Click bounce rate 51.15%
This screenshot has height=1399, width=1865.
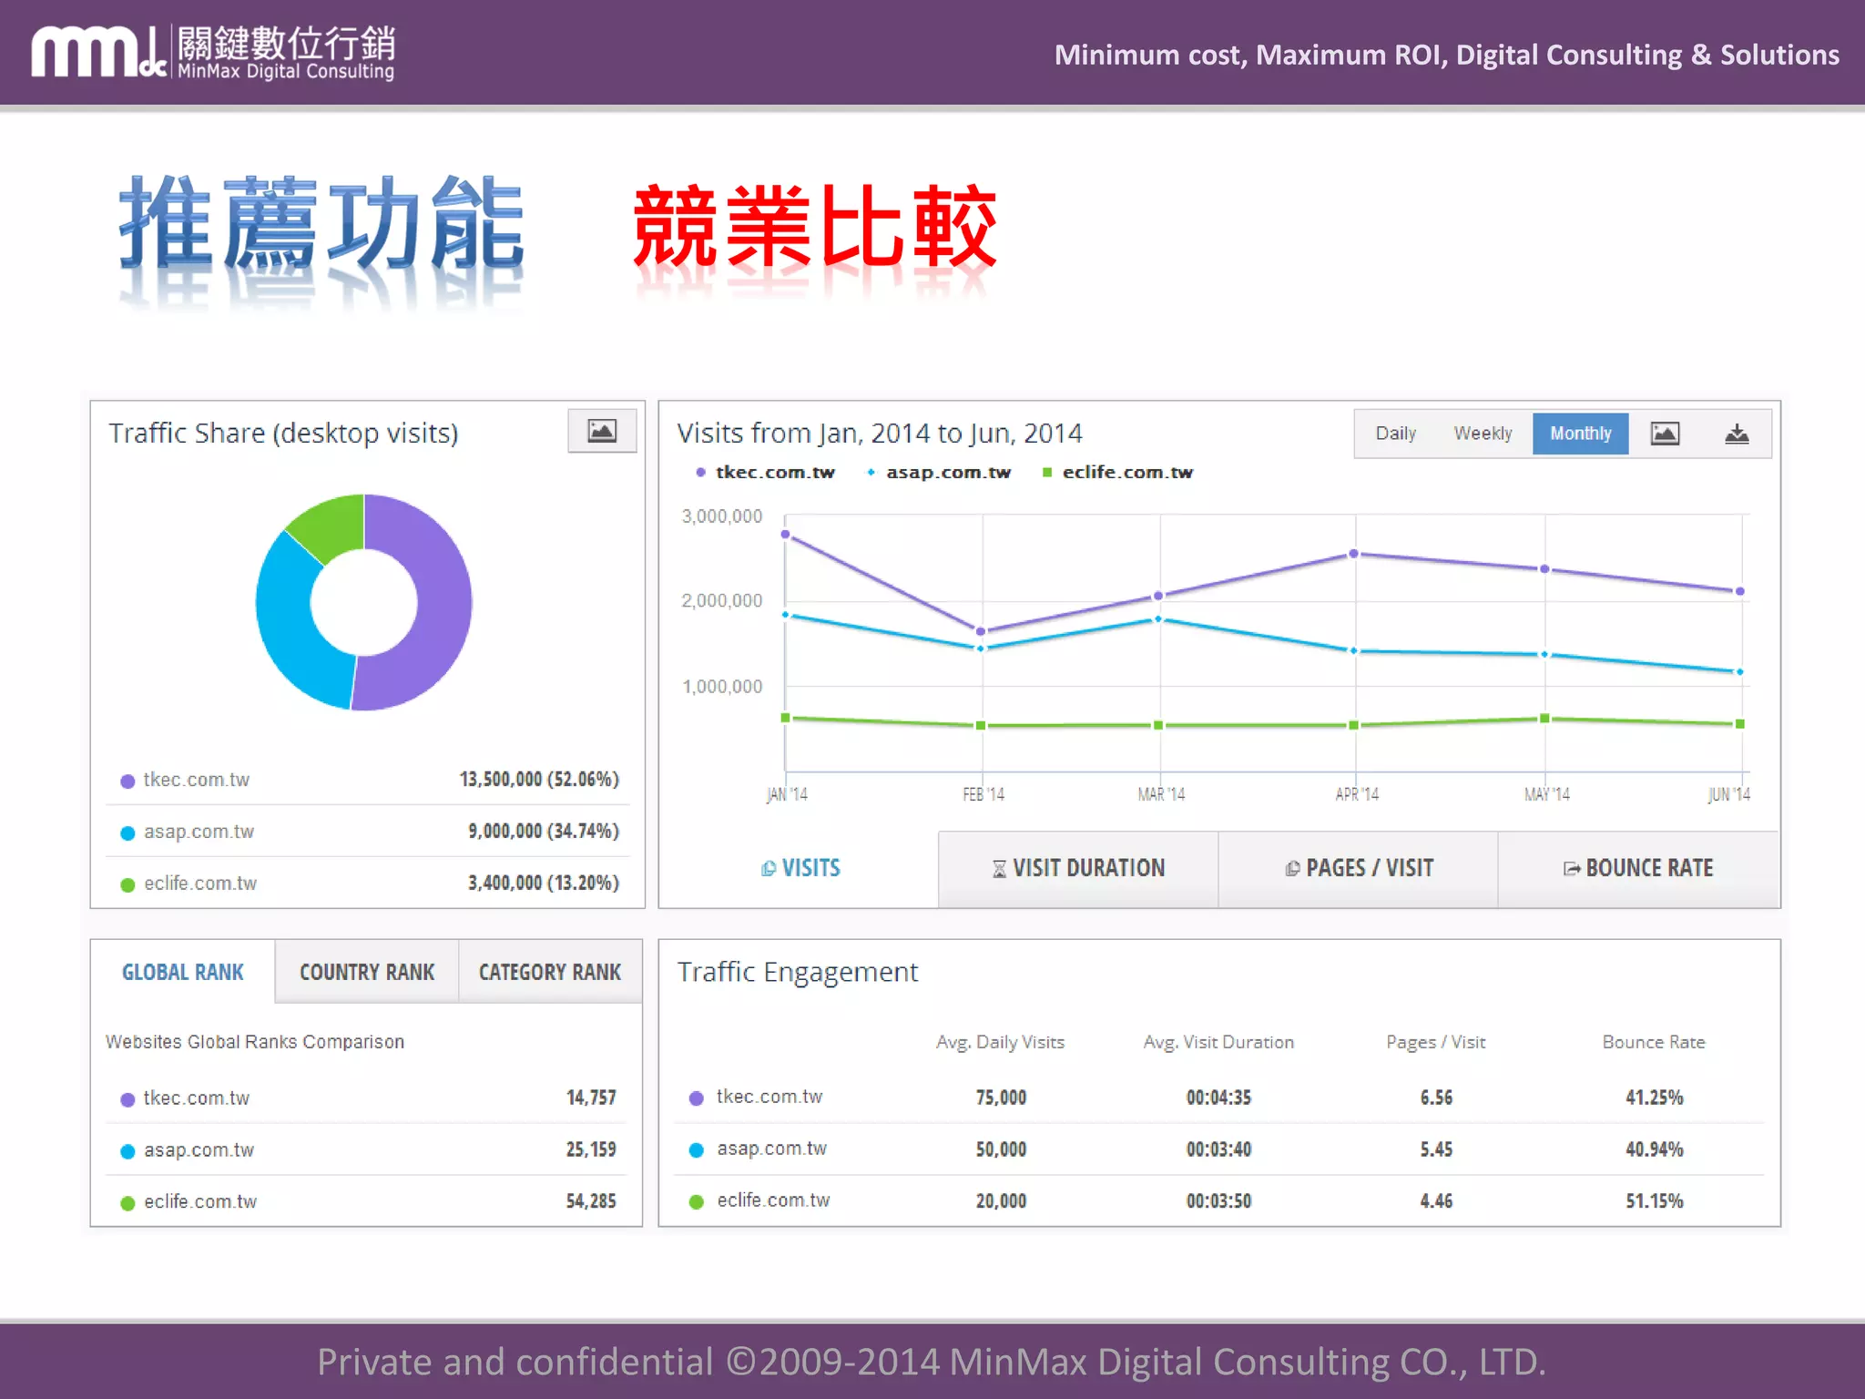tap(1655, 1201)
